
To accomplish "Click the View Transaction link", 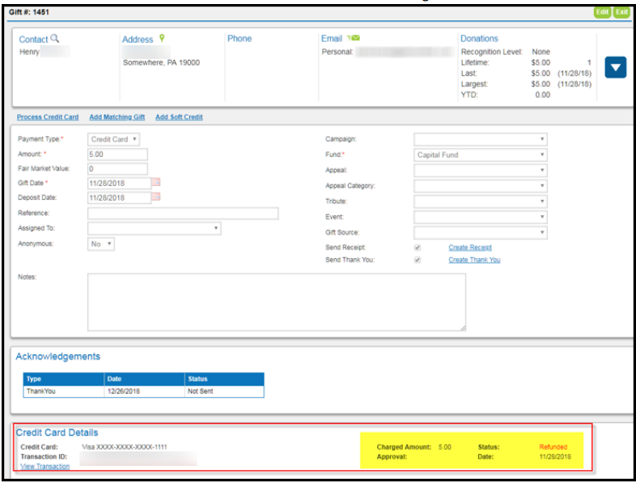I will pos(45,466).
